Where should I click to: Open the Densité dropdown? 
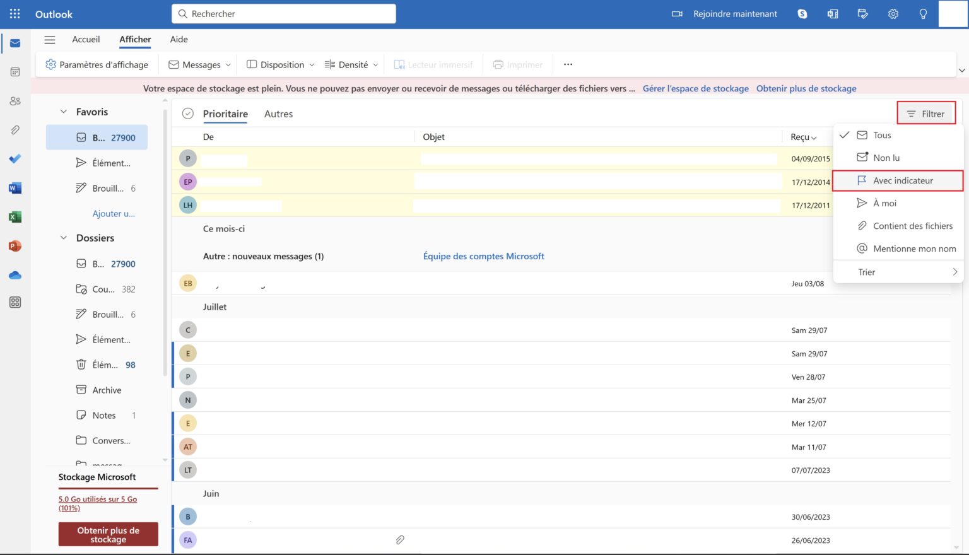351,64
